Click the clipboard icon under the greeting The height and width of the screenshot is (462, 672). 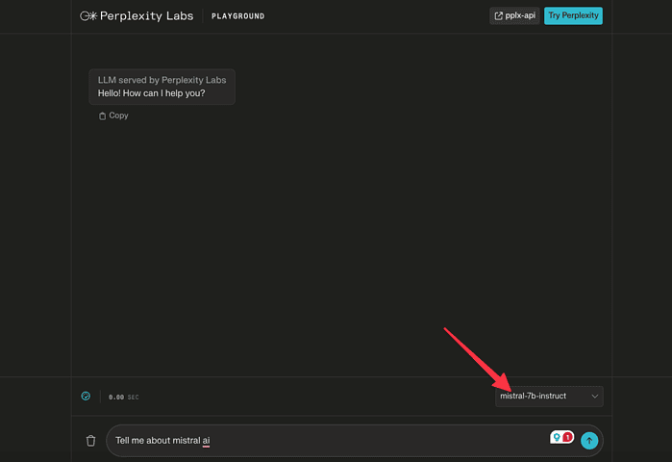point(102,115)
